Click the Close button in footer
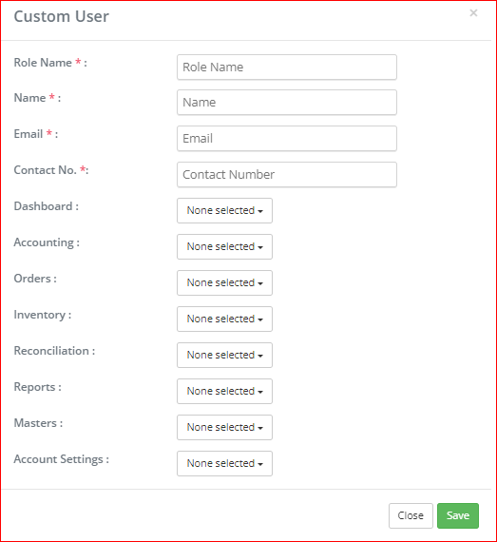This screenshot has height=542, width=497. click(411, 515)
